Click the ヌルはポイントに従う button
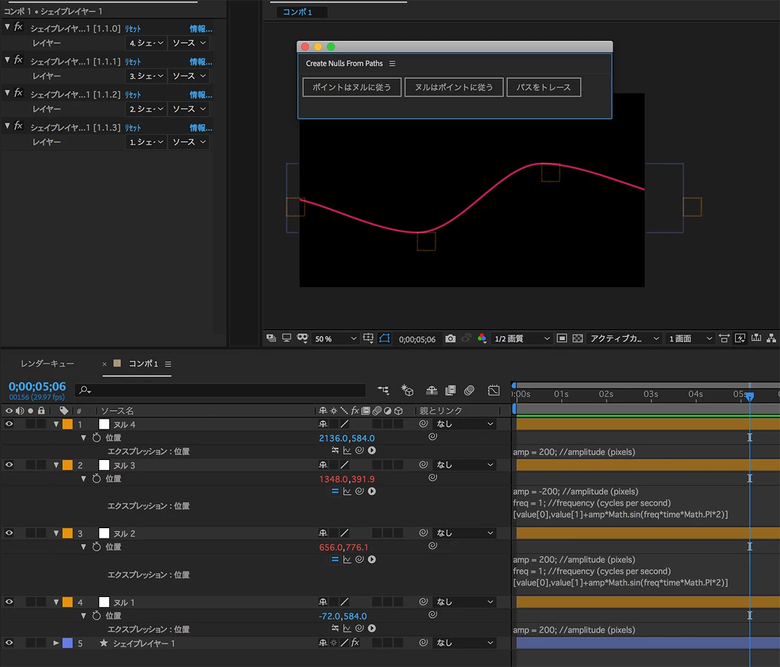 (454, 87)
